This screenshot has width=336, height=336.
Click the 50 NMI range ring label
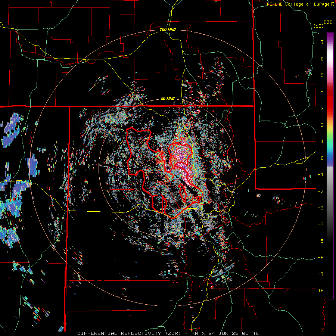(168, 99)
